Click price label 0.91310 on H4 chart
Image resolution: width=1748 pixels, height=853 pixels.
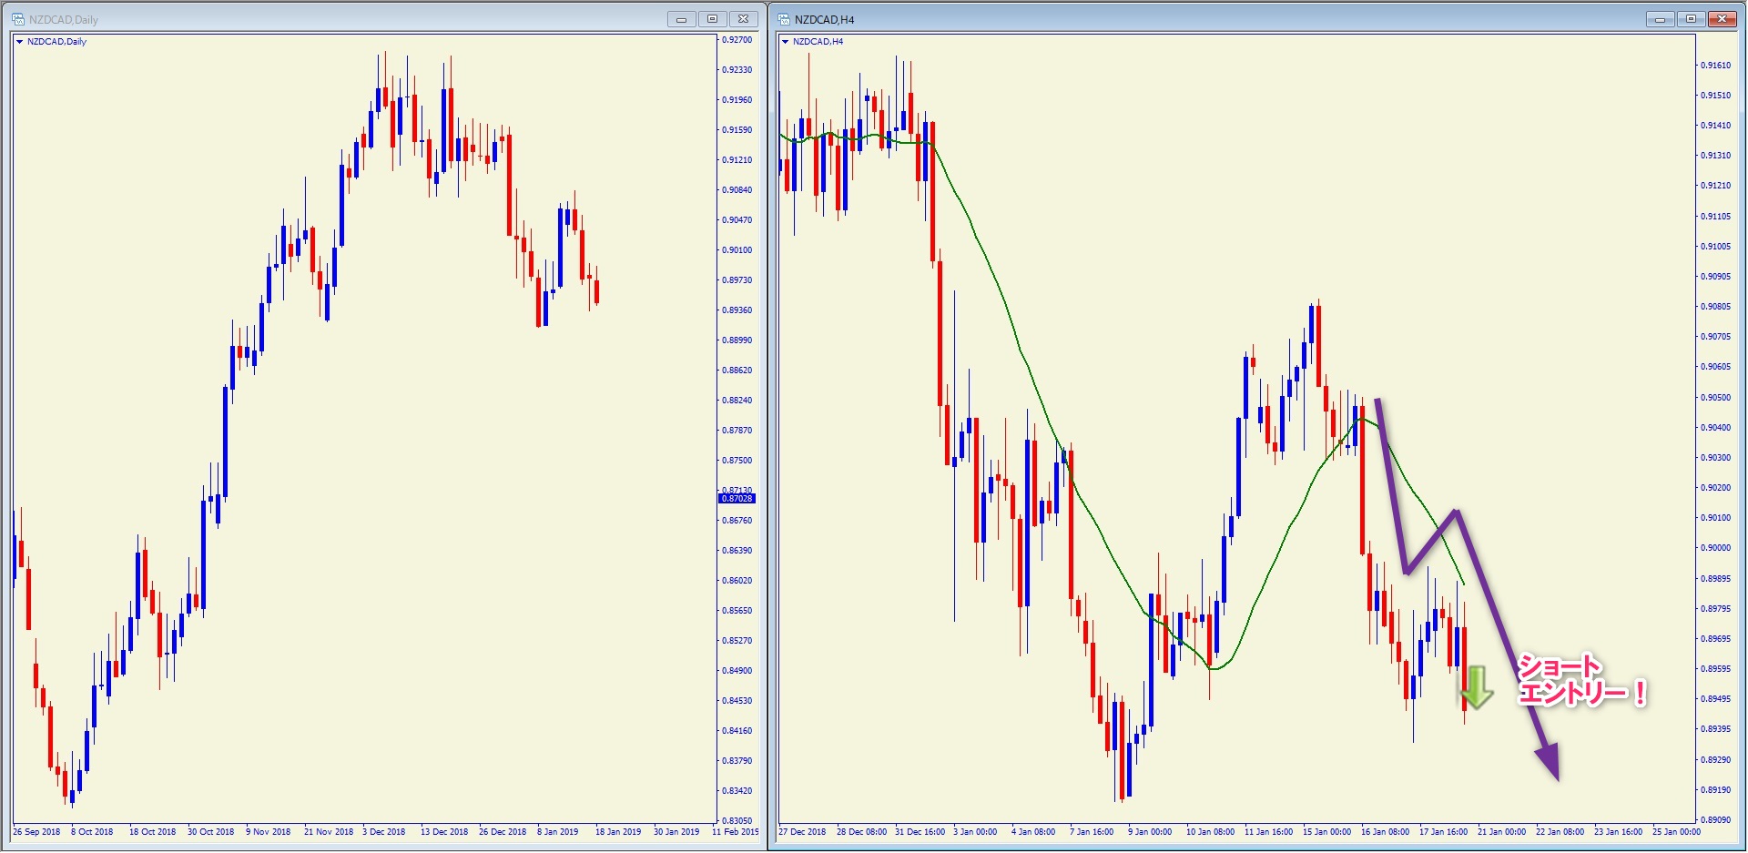[x=1716, y=156]
